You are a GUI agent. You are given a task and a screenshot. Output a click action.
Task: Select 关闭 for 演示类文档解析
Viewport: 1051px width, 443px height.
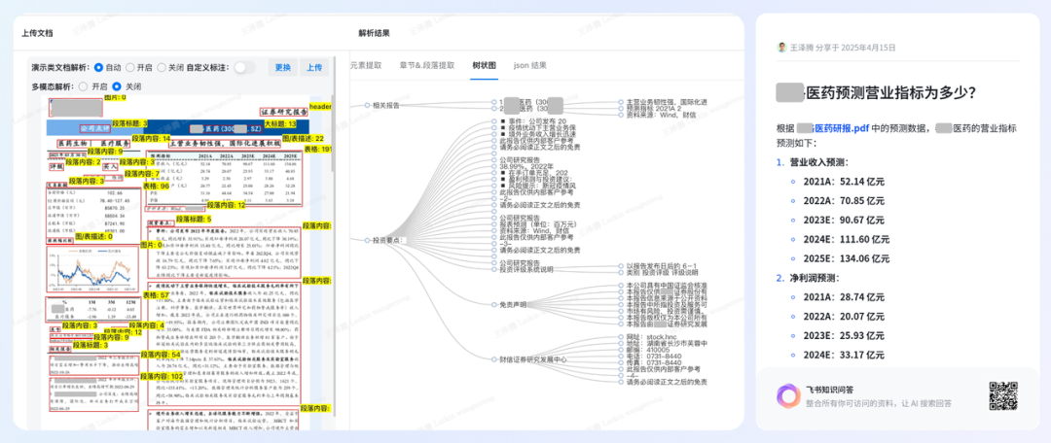[x=161, y=68]
